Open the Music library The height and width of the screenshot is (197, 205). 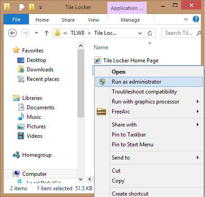[x=34, y=117]
